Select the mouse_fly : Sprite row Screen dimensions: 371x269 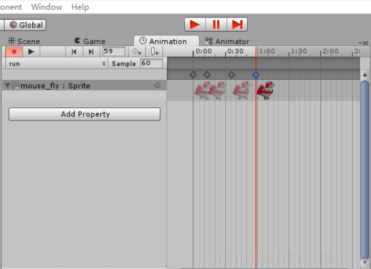click(x=84, y=86)
